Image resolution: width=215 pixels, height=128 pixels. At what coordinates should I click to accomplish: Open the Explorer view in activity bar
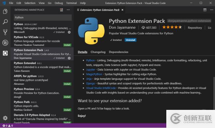[x=5, y=12]
